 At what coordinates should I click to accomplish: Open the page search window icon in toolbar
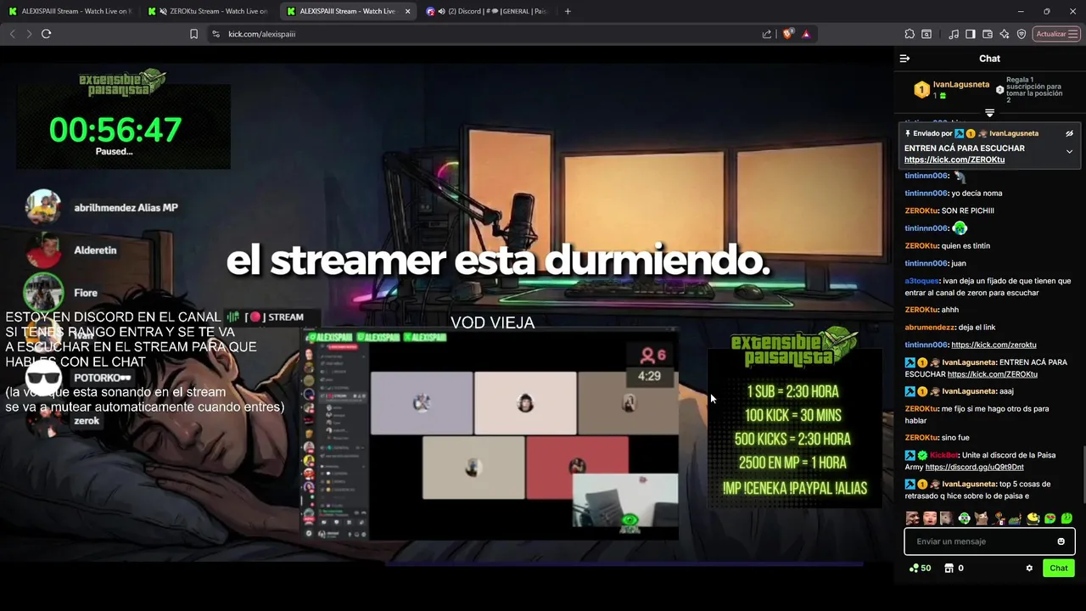[x=926, y=34]
